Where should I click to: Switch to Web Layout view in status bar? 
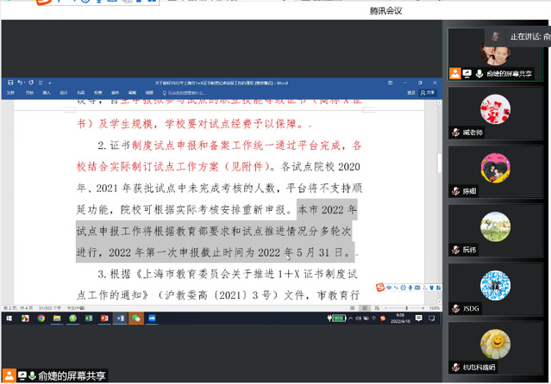point(377,308)
